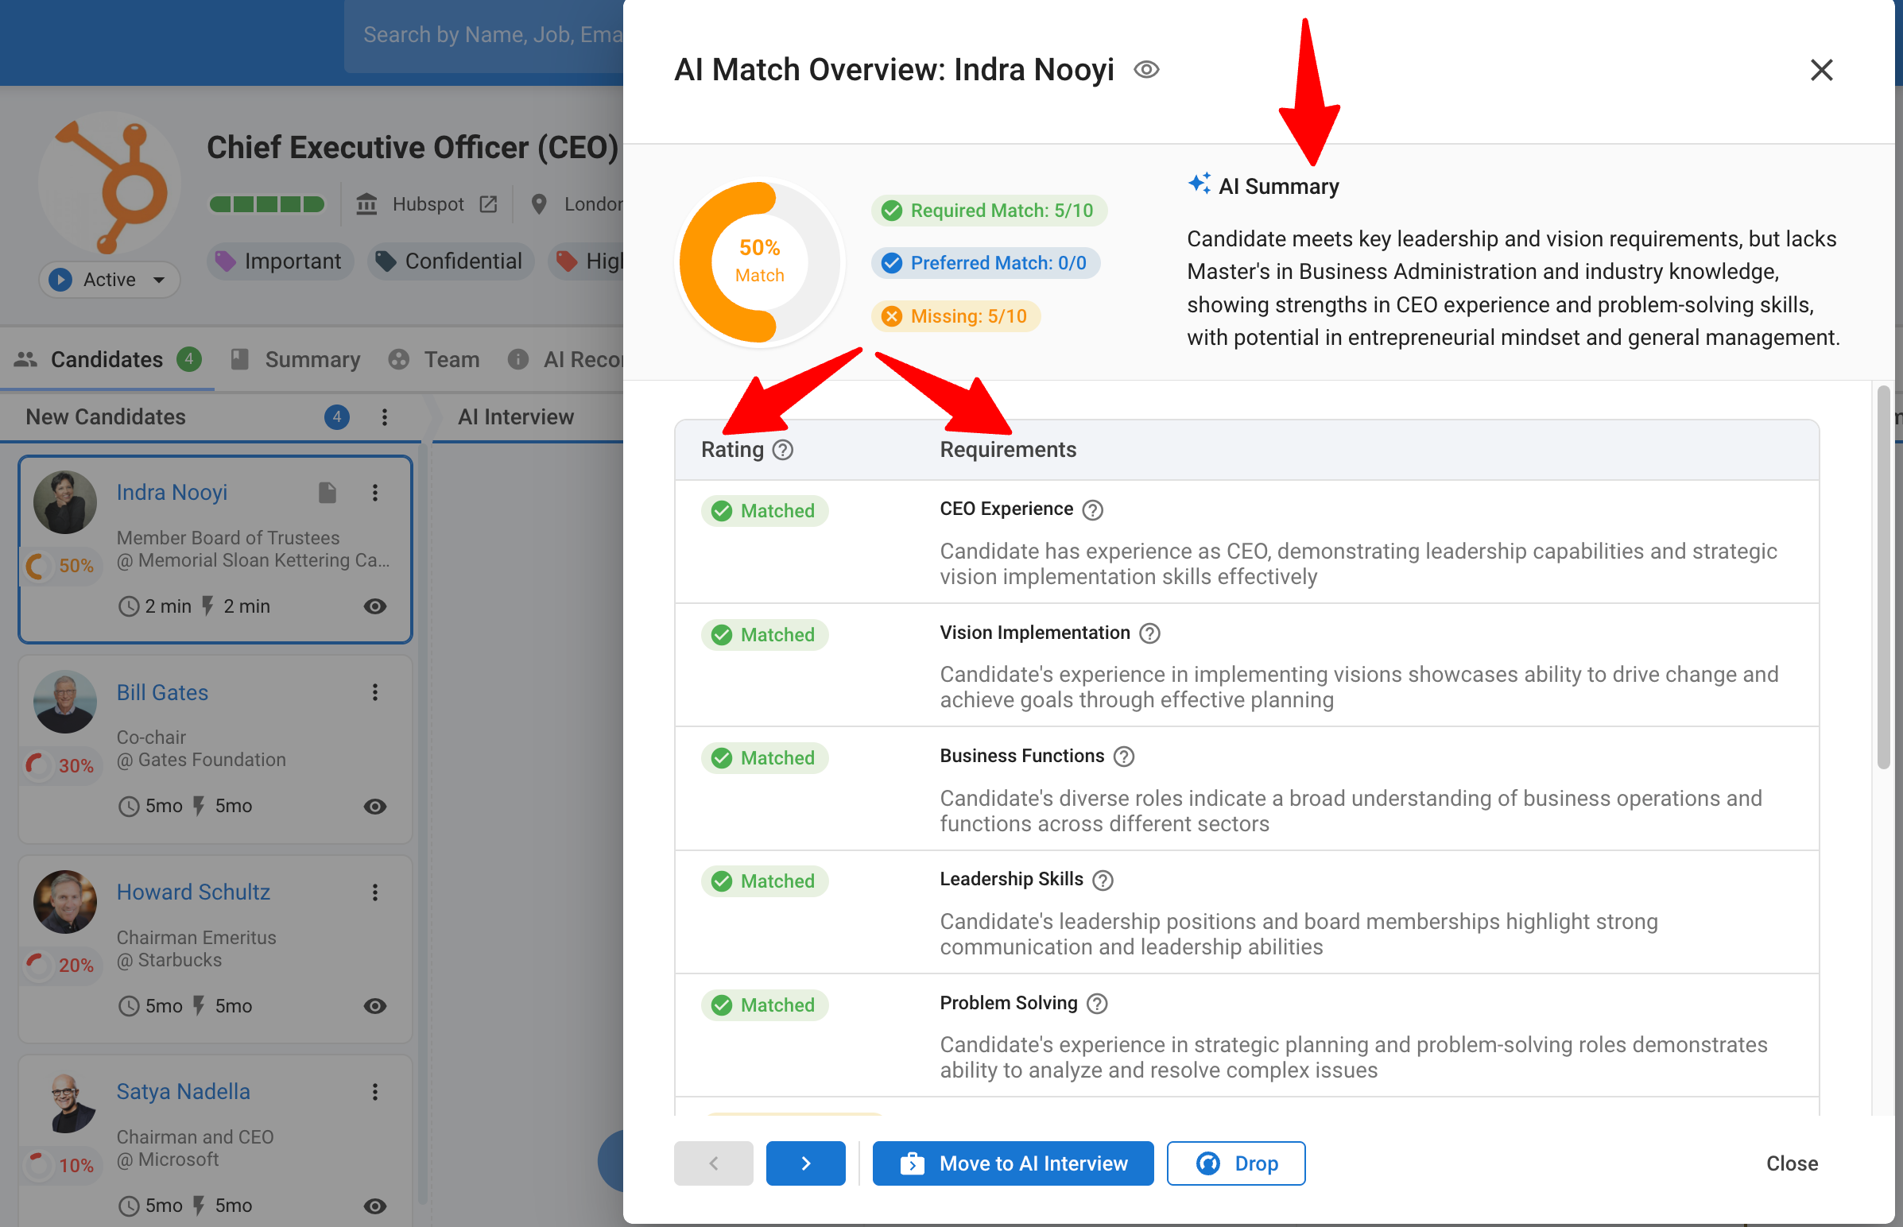The image size is (1903, 1227).
Task: Click help icon next to Rating header
Action: point(782,450)
